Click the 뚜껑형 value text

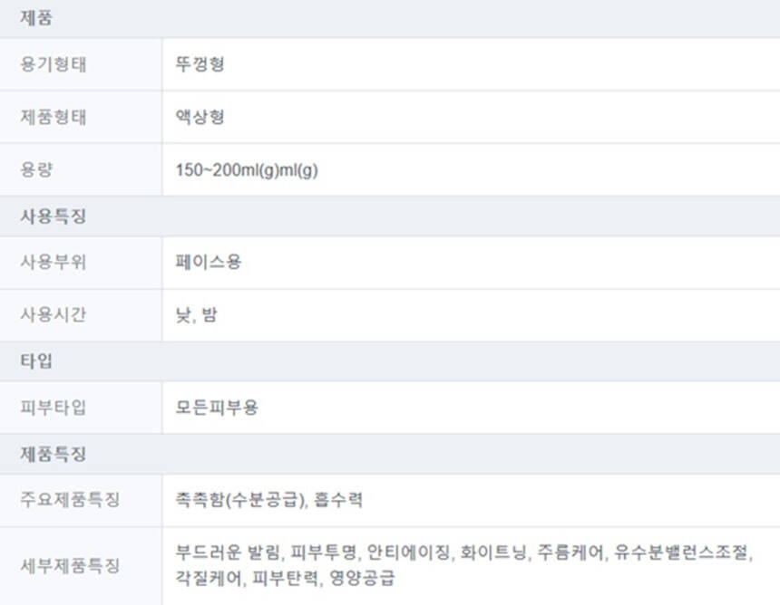pyautogui.click(x=200, y=64)
